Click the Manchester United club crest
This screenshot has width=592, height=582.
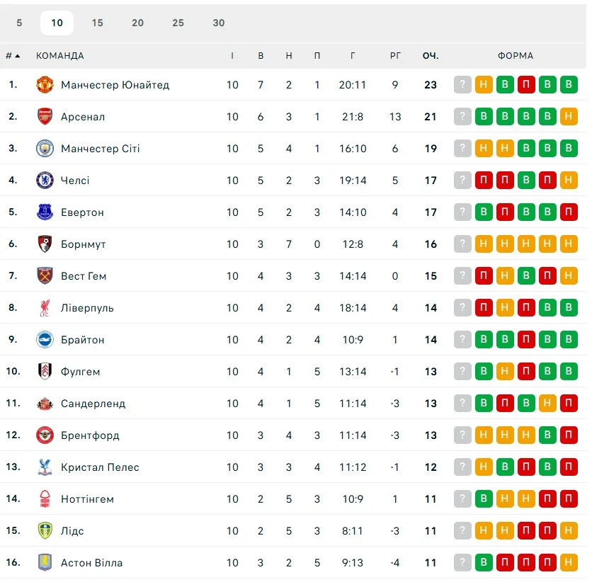pos(45,85)
